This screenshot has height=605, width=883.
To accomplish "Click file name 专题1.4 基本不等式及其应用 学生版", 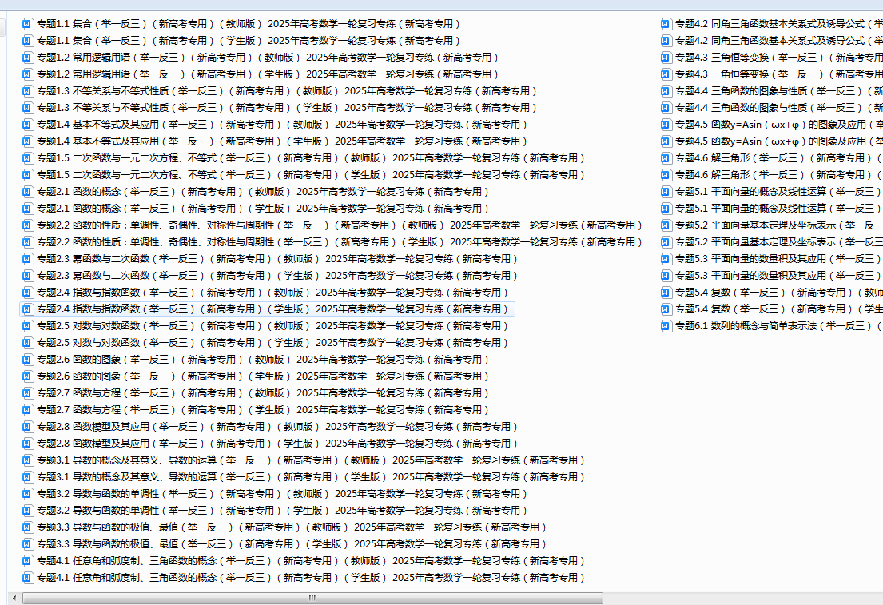I will [x=282, y=141].
